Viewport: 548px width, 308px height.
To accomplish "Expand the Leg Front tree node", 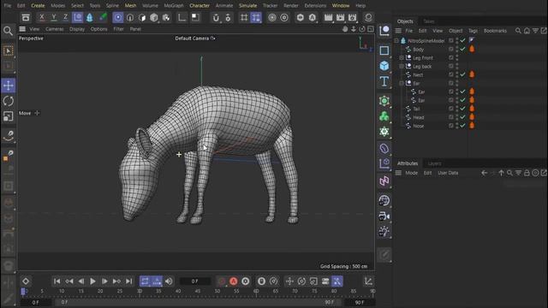I will pos(402,57).
